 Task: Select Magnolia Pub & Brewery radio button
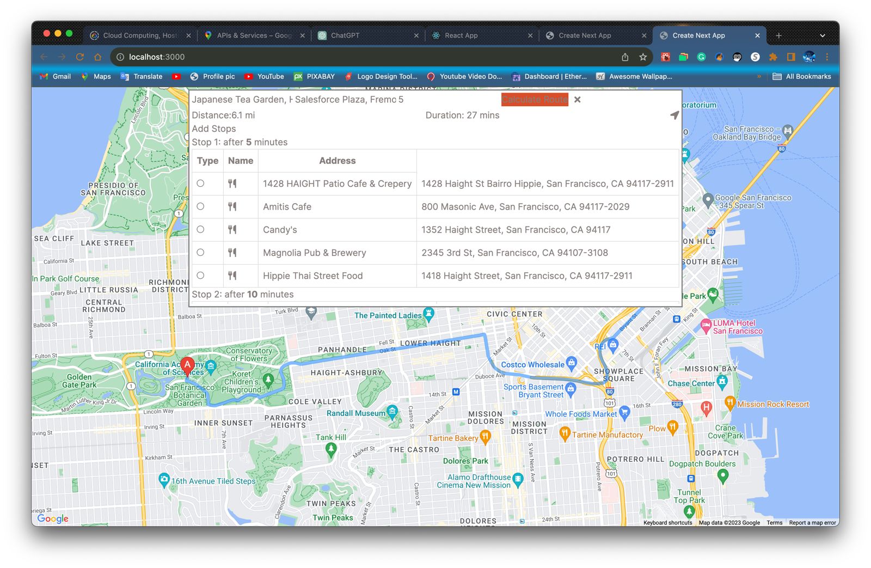coord(200,252)
